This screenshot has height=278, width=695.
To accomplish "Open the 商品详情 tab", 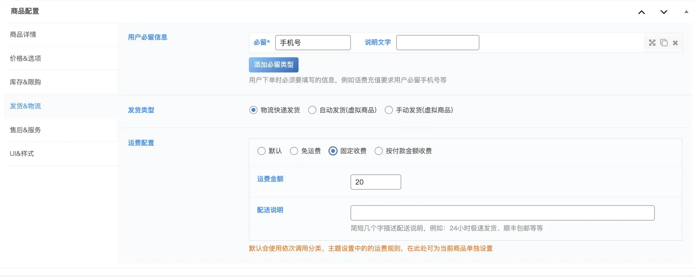I will [23, 34].
